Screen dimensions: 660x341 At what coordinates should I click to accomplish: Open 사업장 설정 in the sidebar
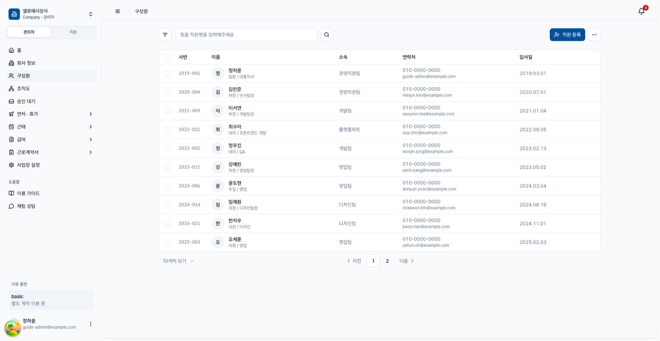point(51,165)
